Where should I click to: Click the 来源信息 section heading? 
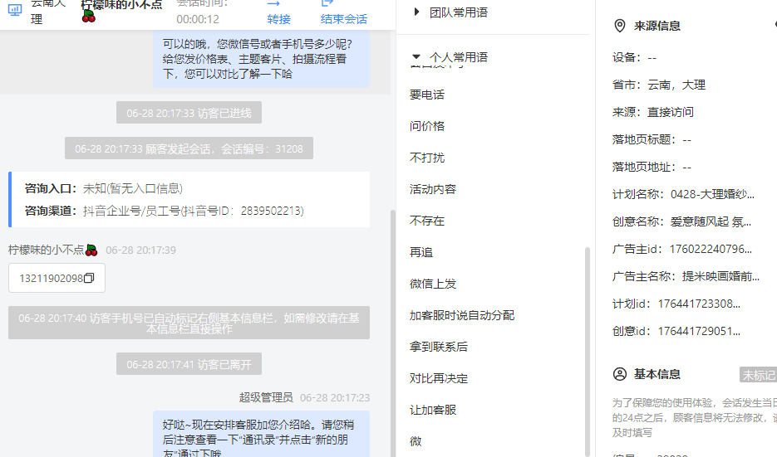pyautogui.click(x=657, y=26)
